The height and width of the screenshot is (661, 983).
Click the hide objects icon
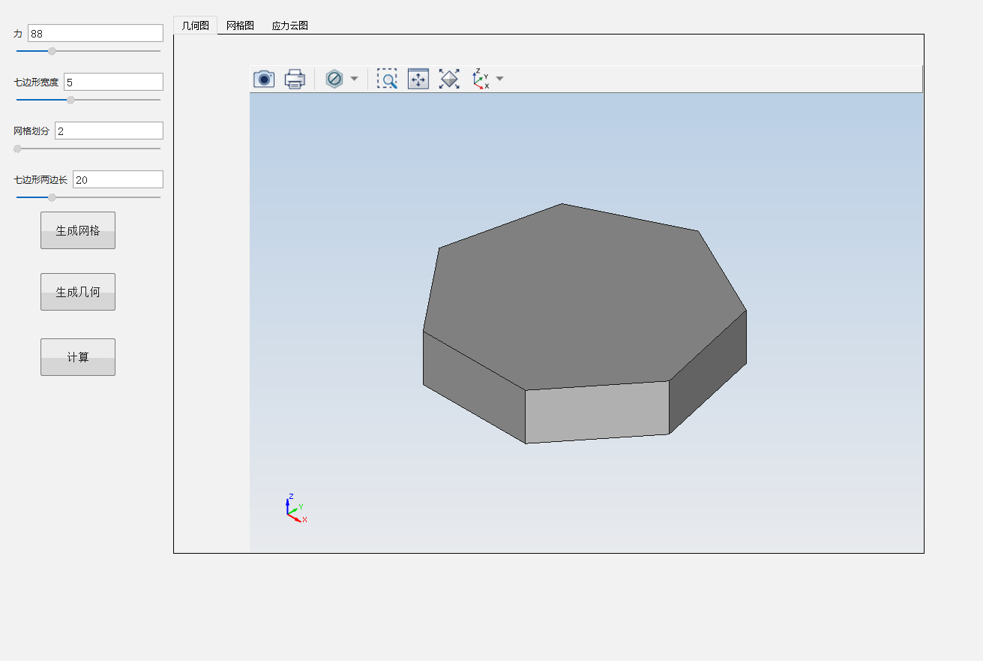tap(334, 79)
